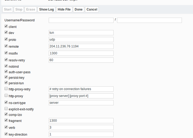Uncheck the comp-lzo checkbox
The image size is (193, 138).
(6, 114)
